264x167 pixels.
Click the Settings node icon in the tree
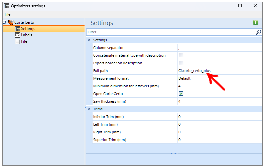pyautogui.click(x=17, y=29)
